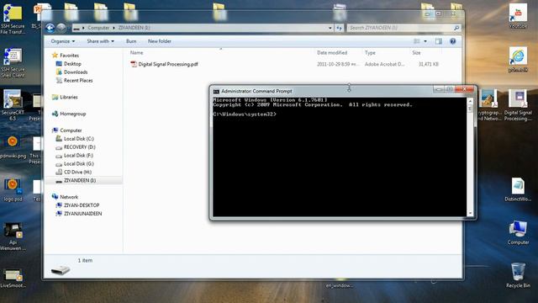Open CD Drive (H:)
Image resolution: width=538 pixels, height=303 pixels.
[x=77, y=172]
